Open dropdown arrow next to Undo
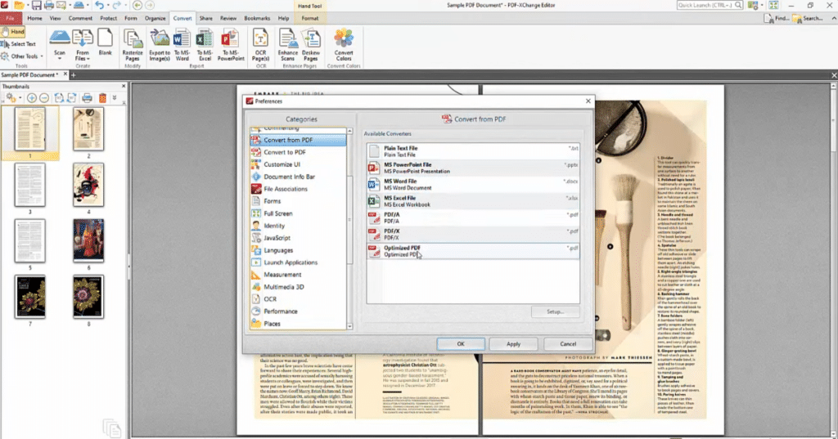Viewport: 838px width, 439px height. (x=107, y=6)
